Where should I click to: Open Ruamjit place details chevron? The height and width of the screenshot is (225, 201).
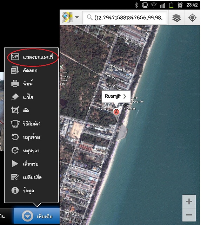pos(125,96)
